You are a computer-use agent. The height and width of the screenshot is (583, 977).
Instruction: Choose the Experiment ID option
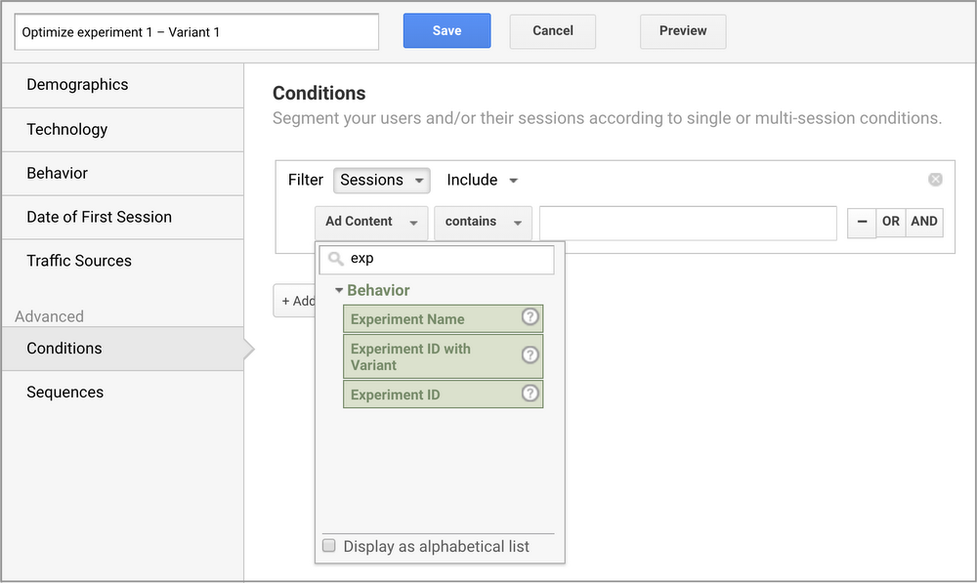click(x=443, y=395)
